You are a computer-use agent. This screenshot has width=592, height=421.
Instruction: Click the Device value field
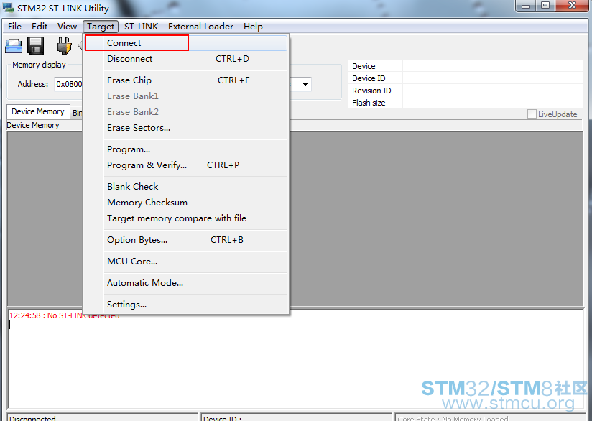coord(493,65)
